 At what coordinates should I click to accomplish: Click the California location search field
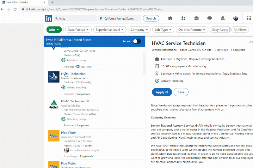(x=120, y=18)
